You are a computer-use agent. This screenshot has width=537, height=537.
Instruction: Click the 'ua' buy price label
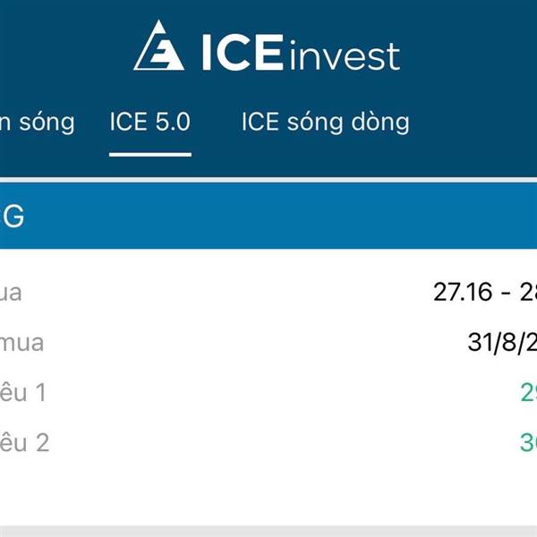11,294
